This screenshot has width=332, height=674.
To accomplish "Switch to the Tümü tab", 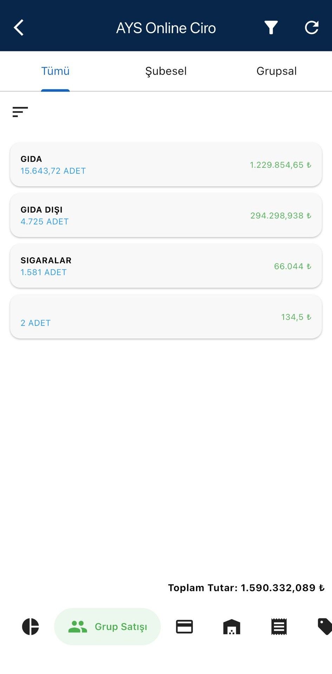I will point(56,71).
